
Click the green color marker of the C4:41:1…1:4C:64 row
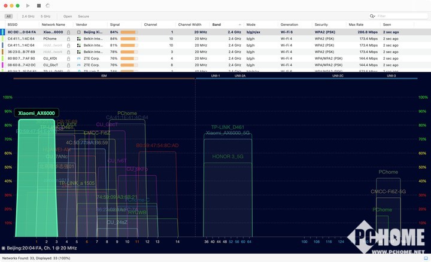pyautogui.click(x=3, y=39)
